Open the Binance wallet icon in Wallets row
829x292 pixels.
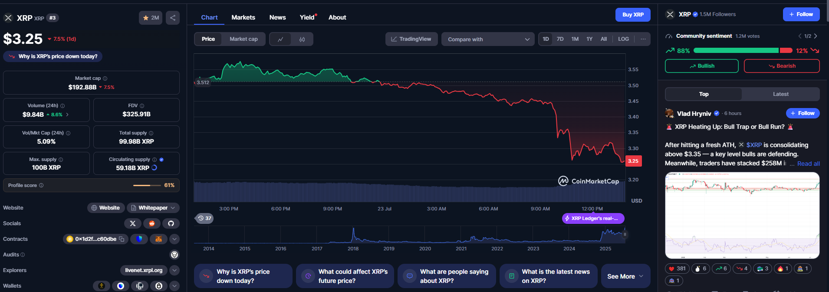tap(102, 286)
